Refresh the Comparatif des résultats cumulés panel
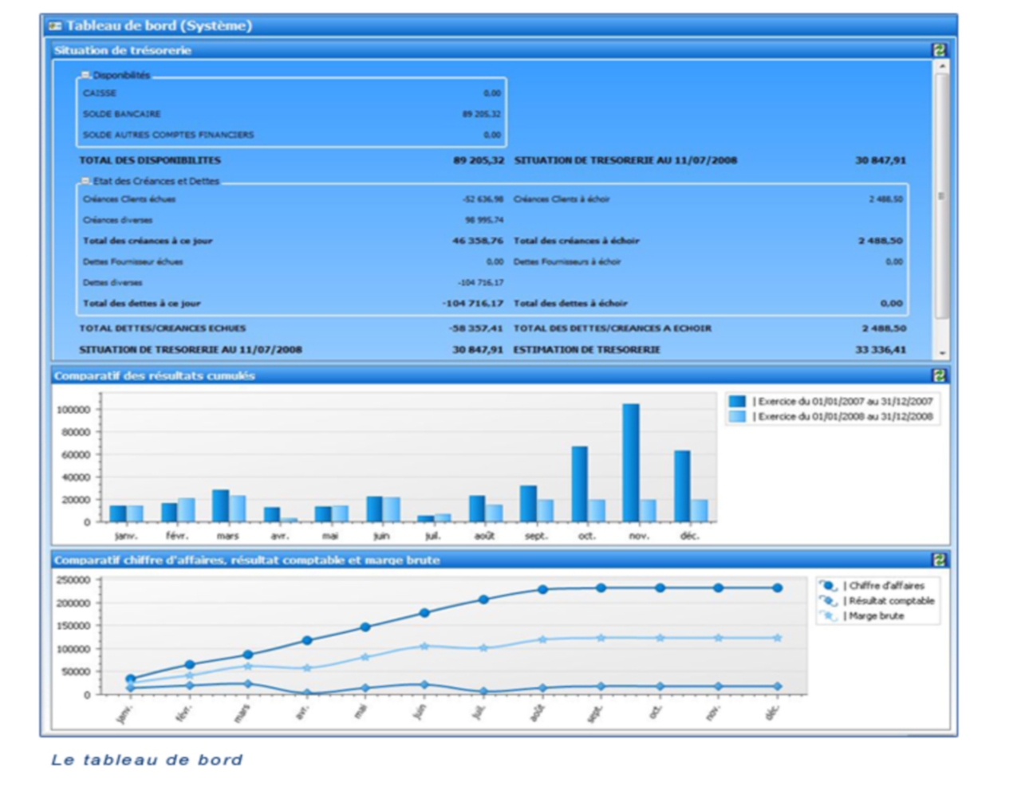 click(x=939, y=375)
